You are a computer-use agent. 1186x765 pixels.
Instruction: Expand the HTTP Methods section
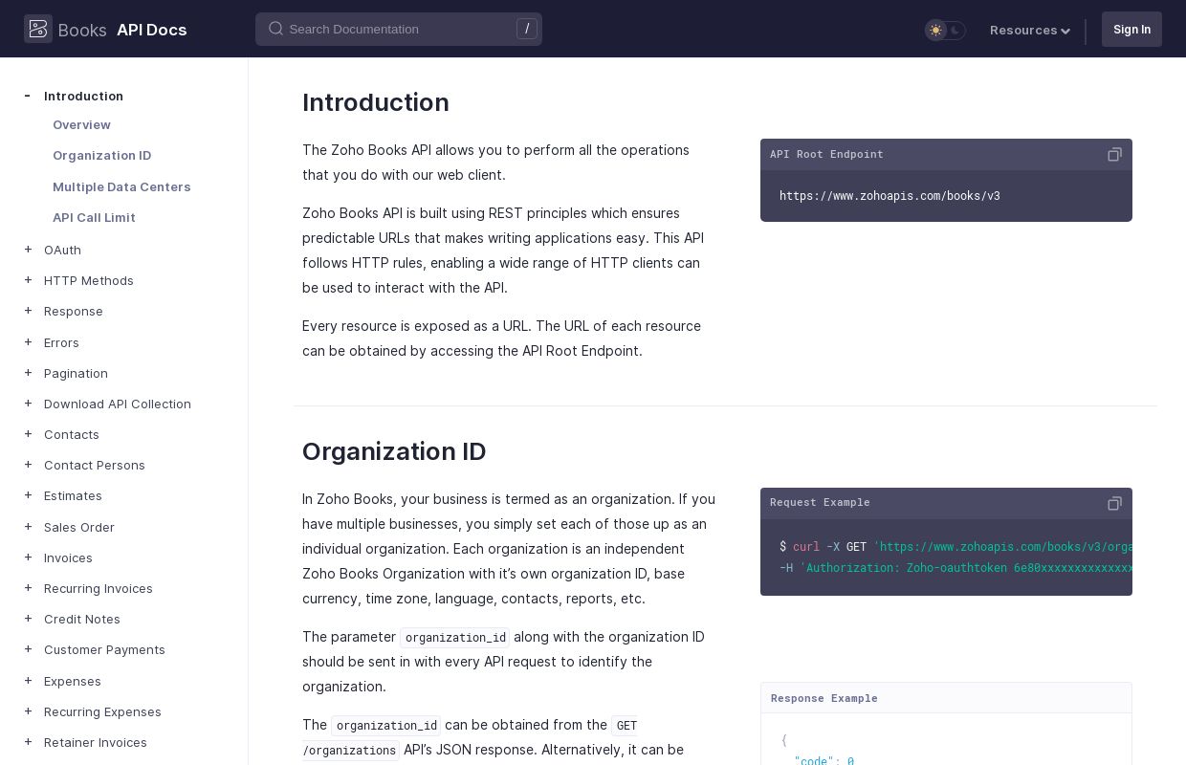click(28, 280)
